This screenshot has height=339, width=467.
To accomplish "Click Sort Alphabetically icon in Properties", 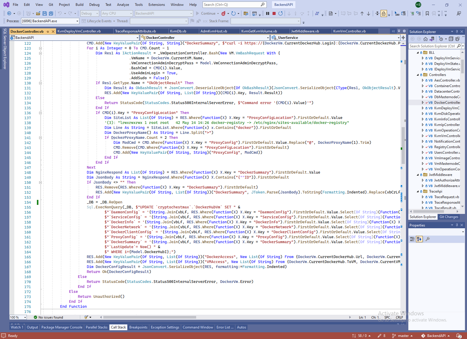I will pos(419,239).
